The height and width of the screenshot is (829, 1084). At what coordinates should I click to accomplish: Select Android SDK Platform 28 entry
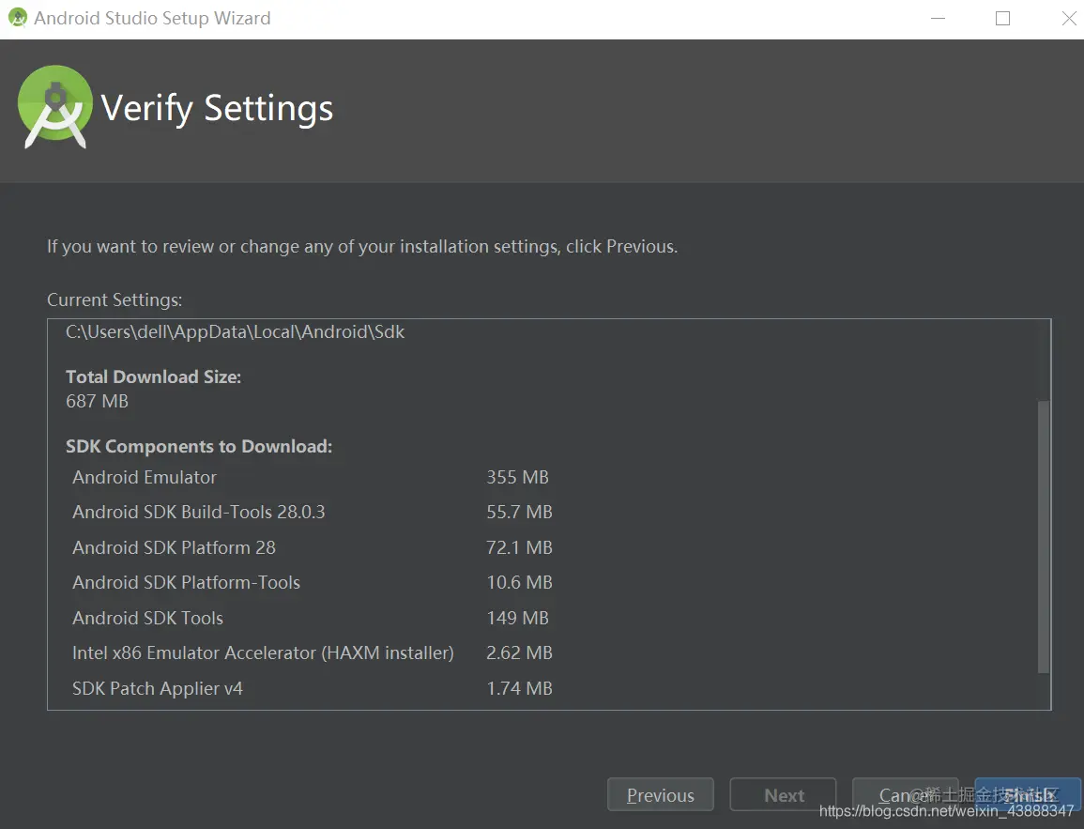pyautogui.click(x=175, y=547)
